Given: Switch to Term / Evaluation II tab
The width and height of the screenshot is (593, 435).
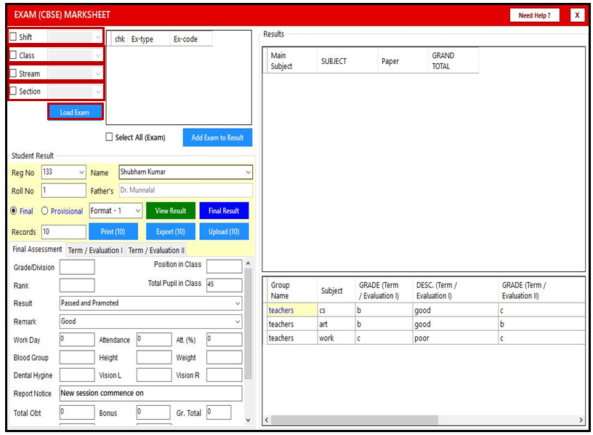Looking at the screenshot, I should [x=156, y=250].
